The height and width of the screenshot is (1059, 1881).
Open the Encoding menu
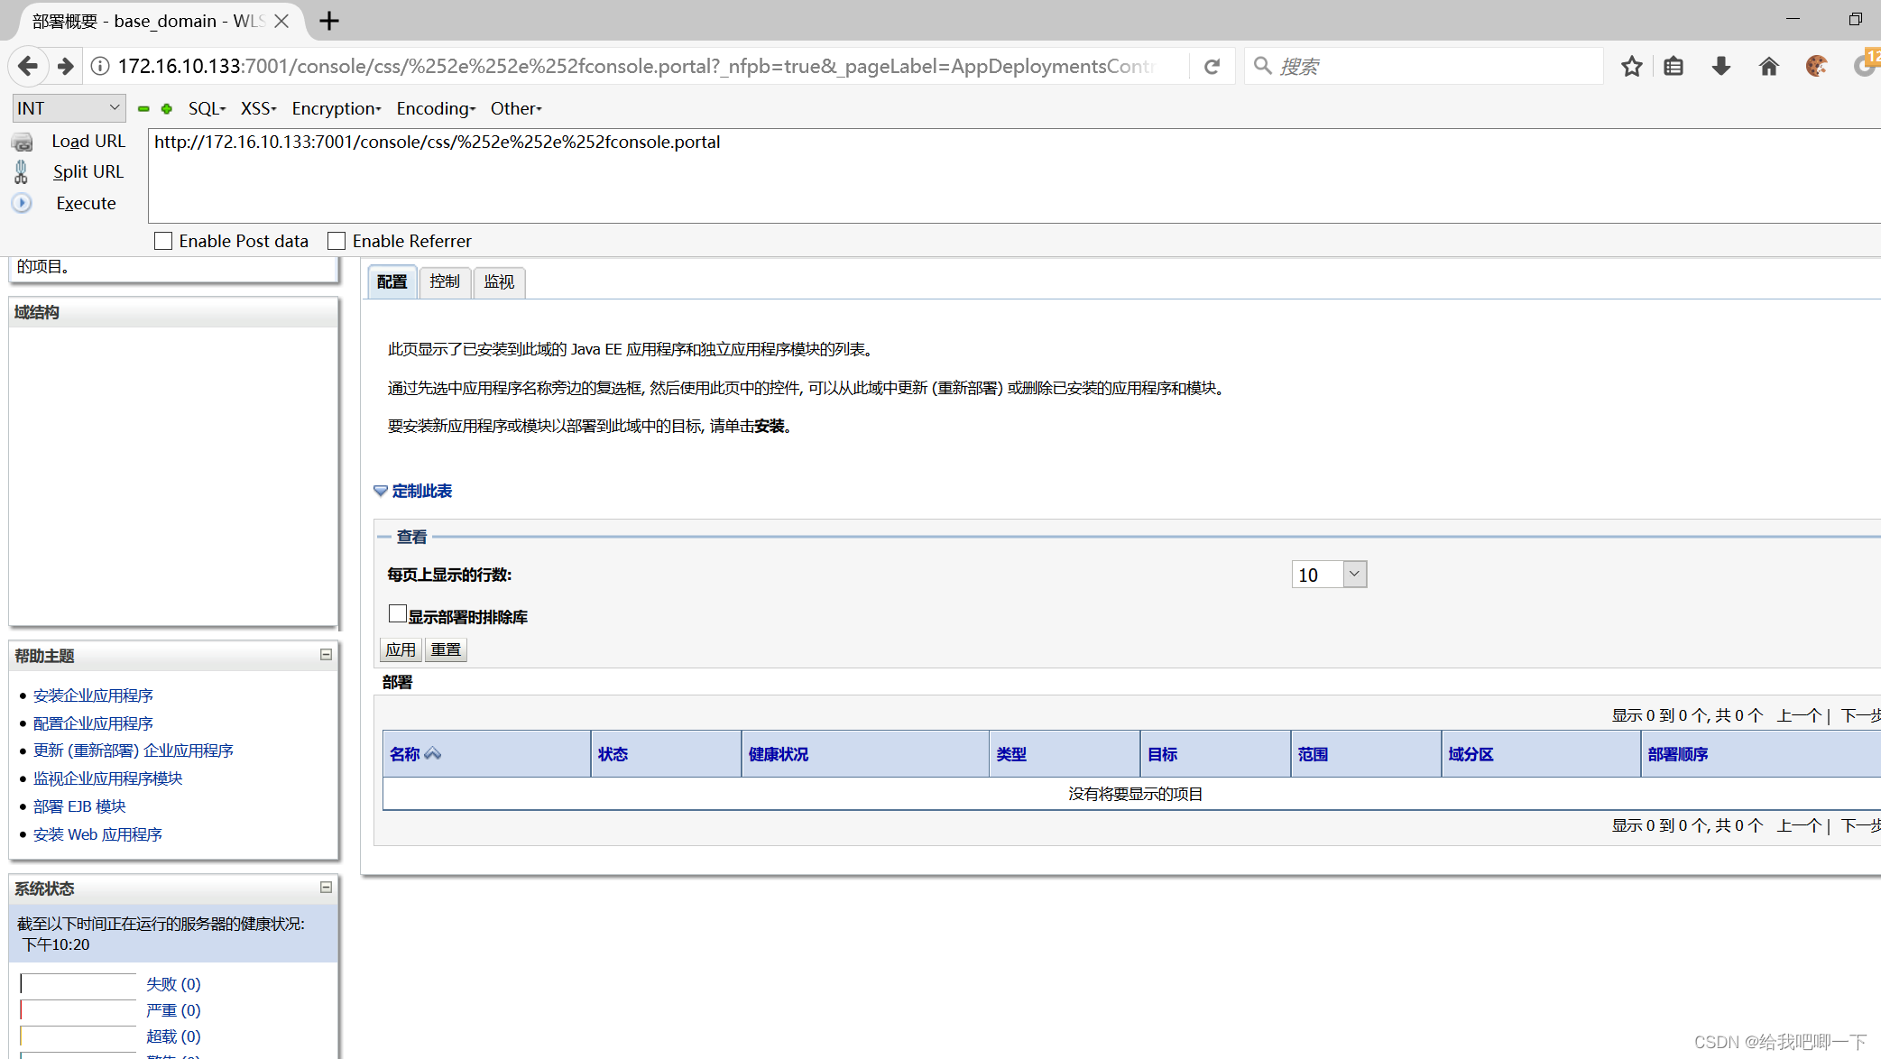(436, 108)
